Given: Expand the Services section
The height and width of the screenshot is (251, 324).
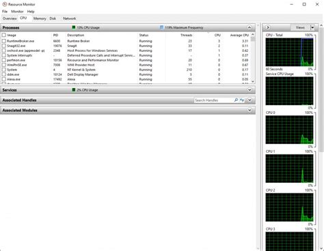Looking at the screenshot, I should [249, 90].
